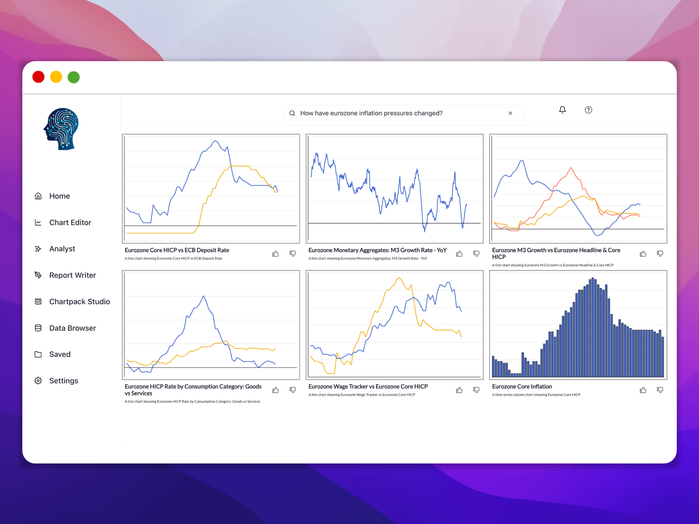Thumbs down the Core HICP vs ECB chart

[x=292, y=253]
